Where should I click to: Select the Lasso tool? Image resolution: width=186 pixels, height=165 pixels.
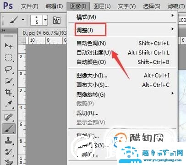point(8,69)
